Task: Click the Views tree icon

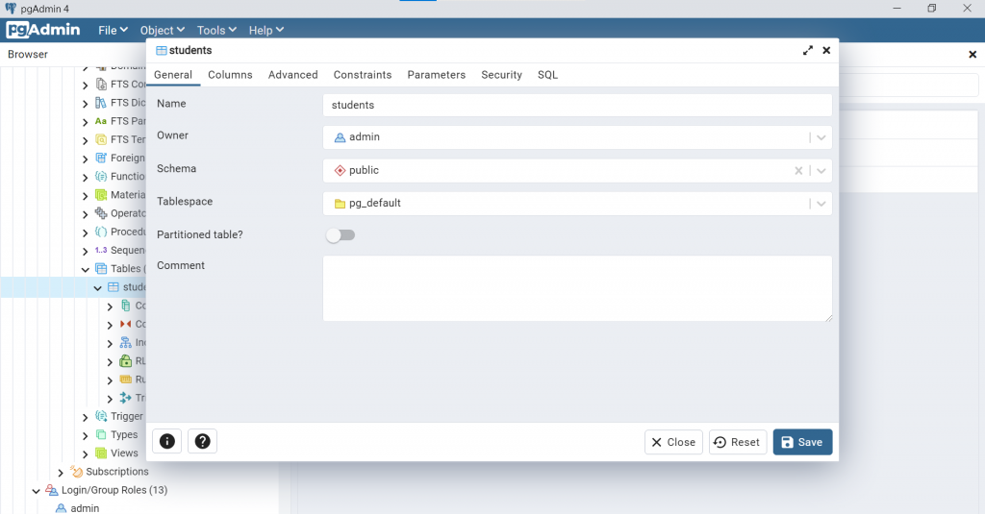Action: (x=100, y=453)
